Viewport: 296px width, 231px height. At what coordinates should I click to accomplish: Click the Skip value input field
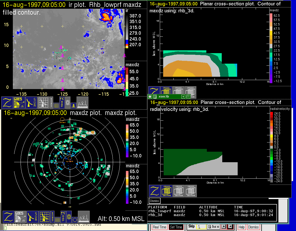click(201, 227)
